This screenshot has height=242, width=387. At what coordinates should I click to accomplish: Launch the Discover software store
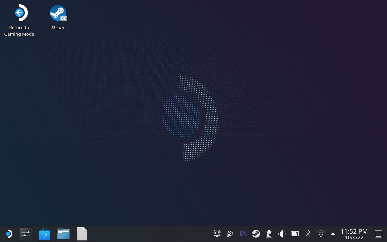click(x=45, y=234)
